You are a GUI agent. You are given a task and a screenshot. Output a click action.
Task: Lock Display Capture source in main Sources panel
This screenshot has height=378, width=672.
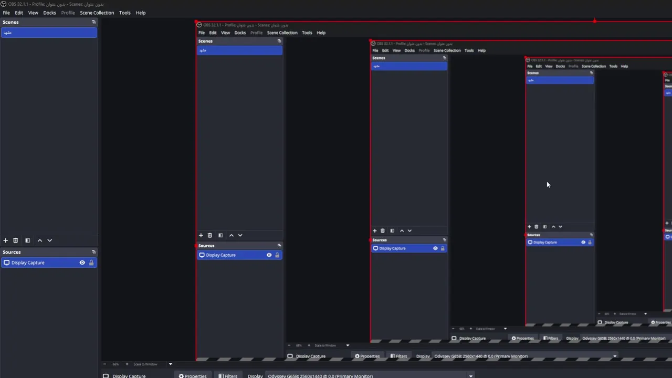pyautogui.click(x=91, y=262)
